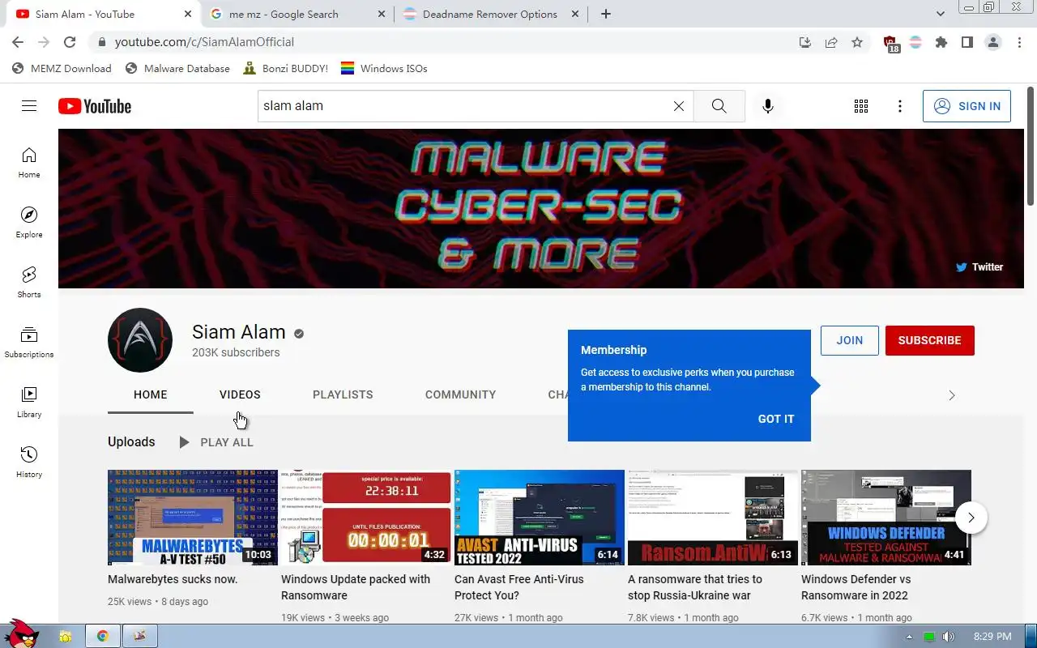Open History in the sidebar
Screen dimensions: 1037x648
pos(29,463)
